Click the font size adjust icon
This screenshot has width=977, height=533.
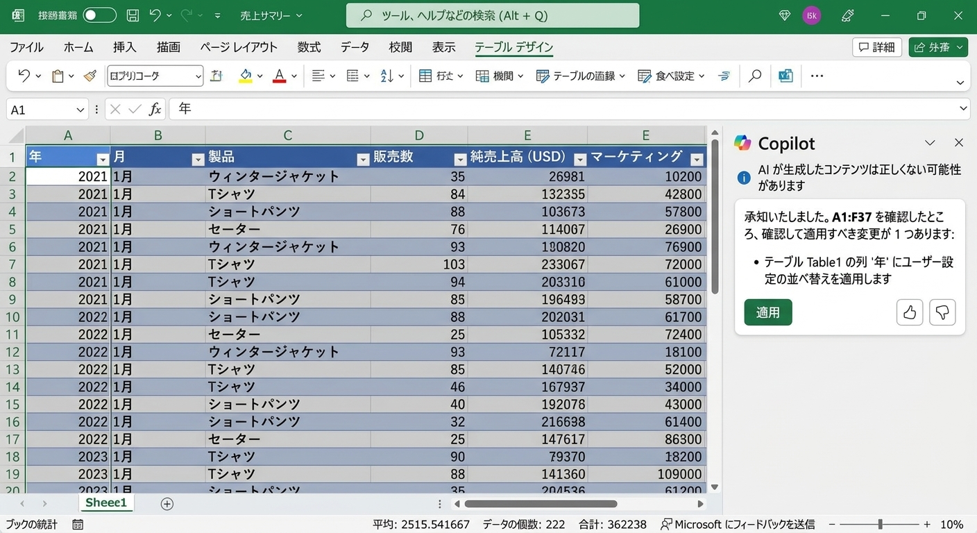[216, 76]
